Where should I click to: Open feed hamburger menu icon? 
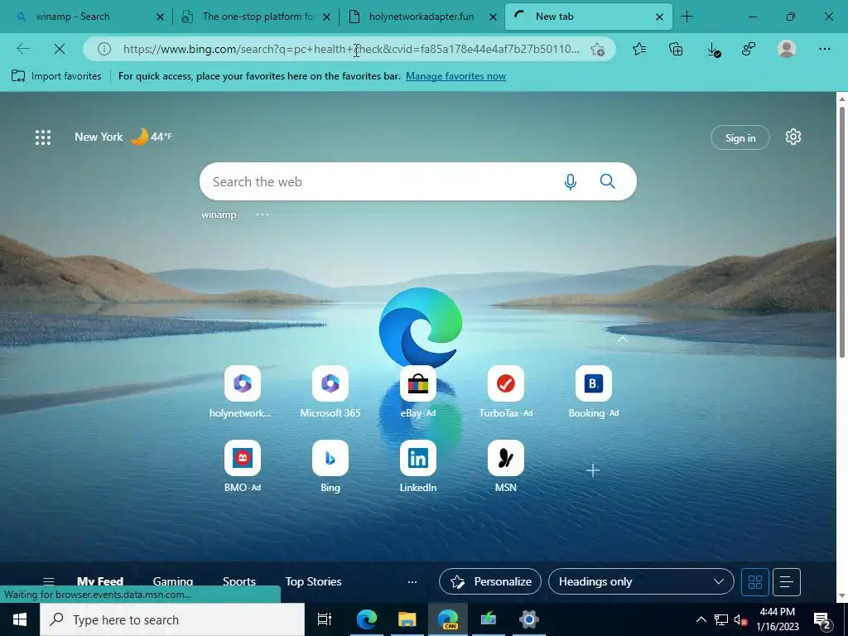(x=49, y=581)
